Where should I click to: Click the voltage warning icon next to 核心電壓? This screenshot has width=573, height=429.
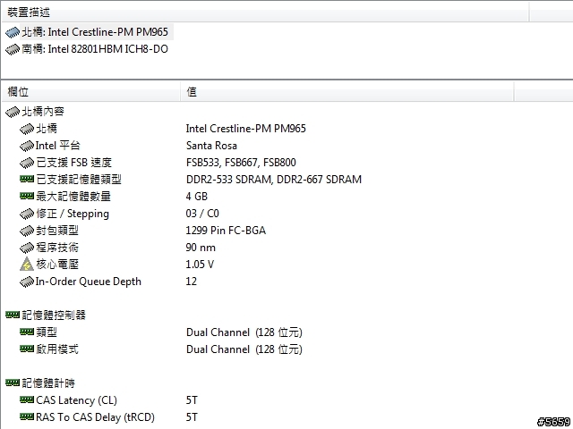point(27,265)
